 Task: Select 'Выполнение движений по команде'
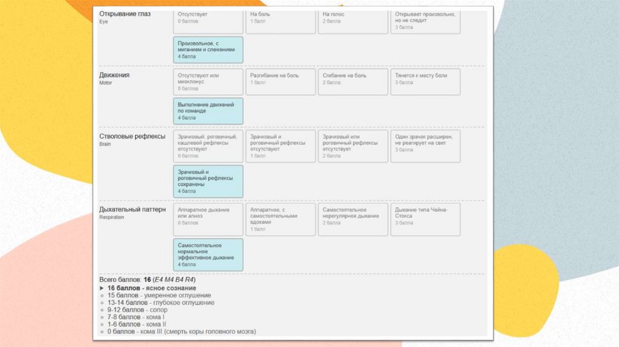pos(208,111)
